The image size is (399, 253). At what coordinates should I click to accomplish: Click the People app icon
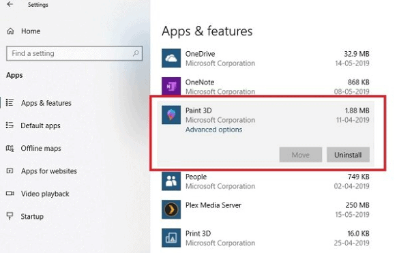tap(171, 181)
